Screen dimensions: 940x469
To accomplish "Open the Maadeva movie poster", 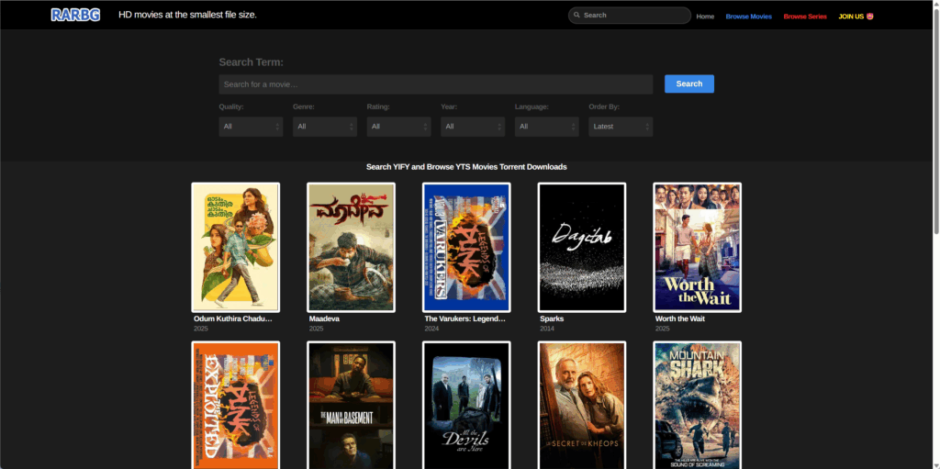I will coord(351,247).
